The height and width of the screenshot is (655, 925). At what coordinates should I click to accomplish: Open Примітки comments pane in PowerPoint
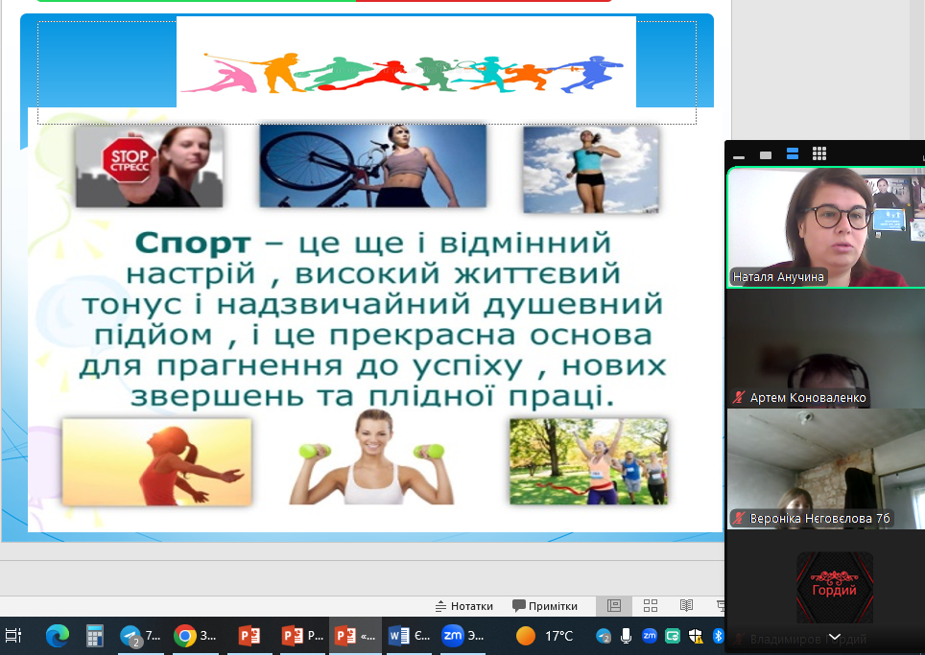pos(545,606)
